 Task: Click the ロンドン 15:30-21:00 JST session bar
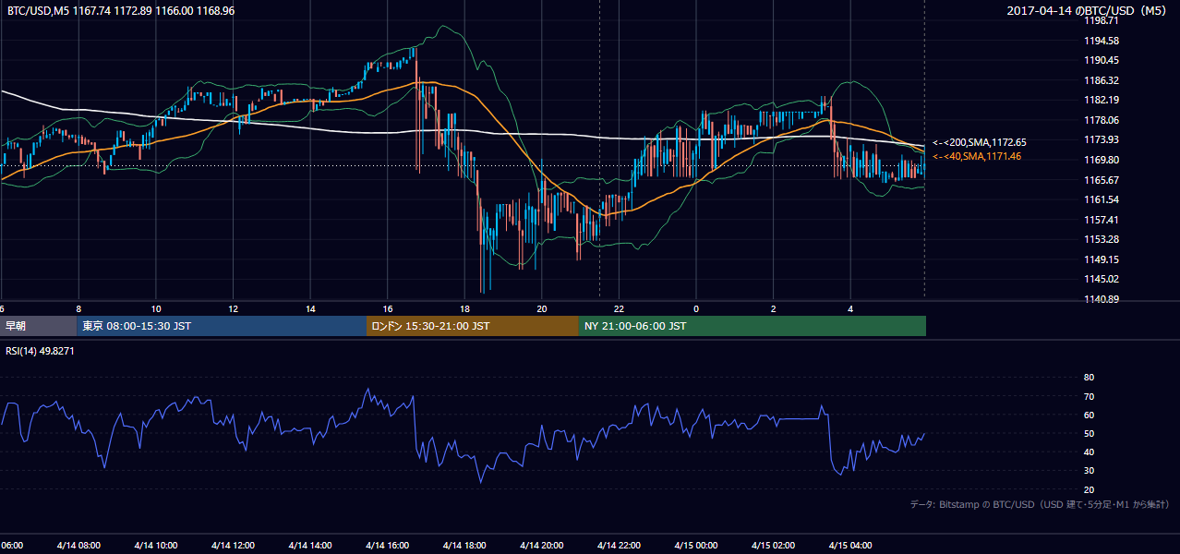pos(473,326)
